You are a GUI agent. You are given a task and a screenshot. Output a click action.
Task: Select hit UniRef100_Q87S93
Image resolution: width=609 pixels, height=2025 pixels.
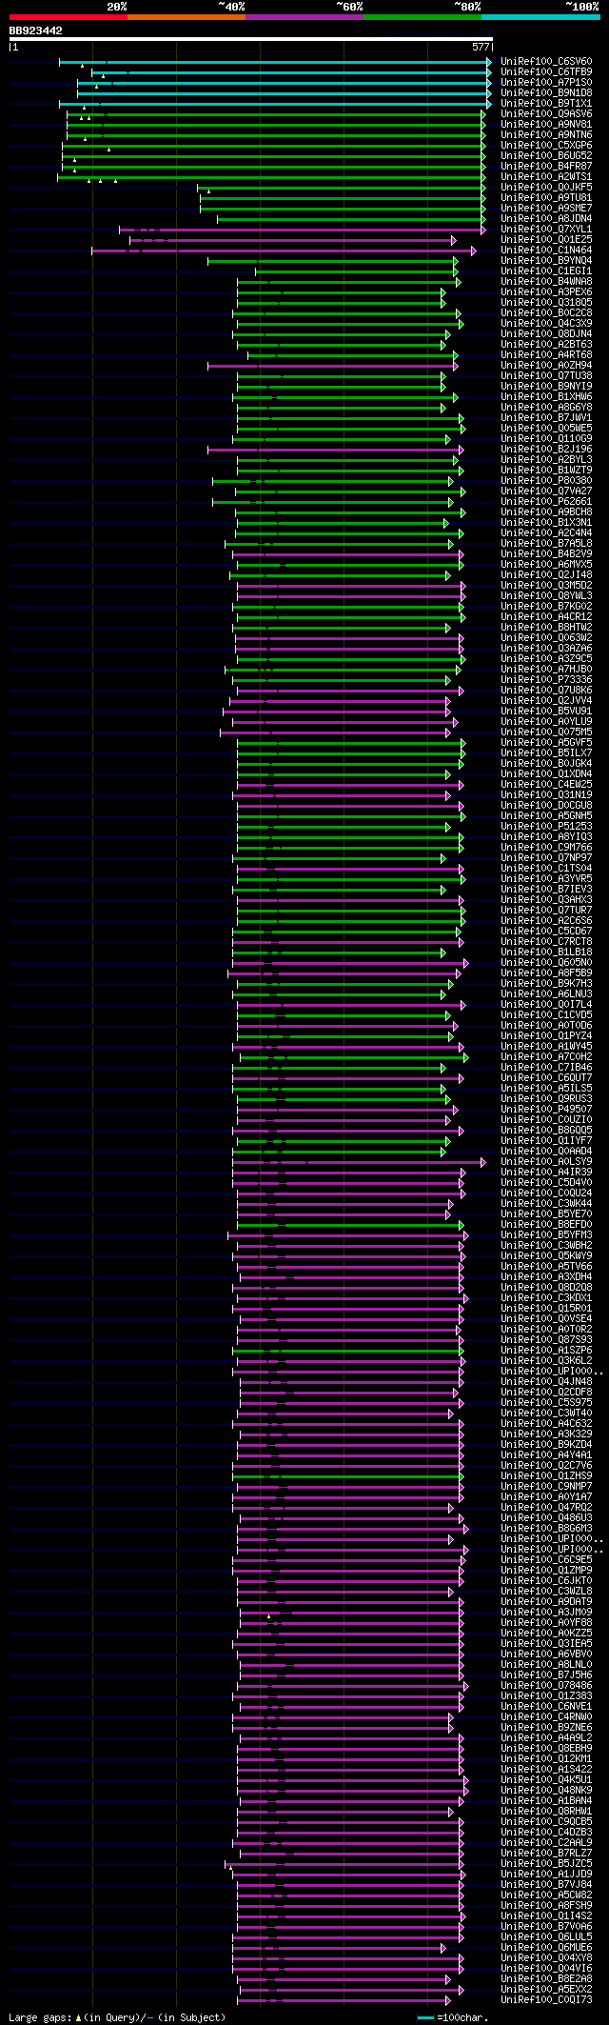pyautogui.click(x=546, y=1340)
